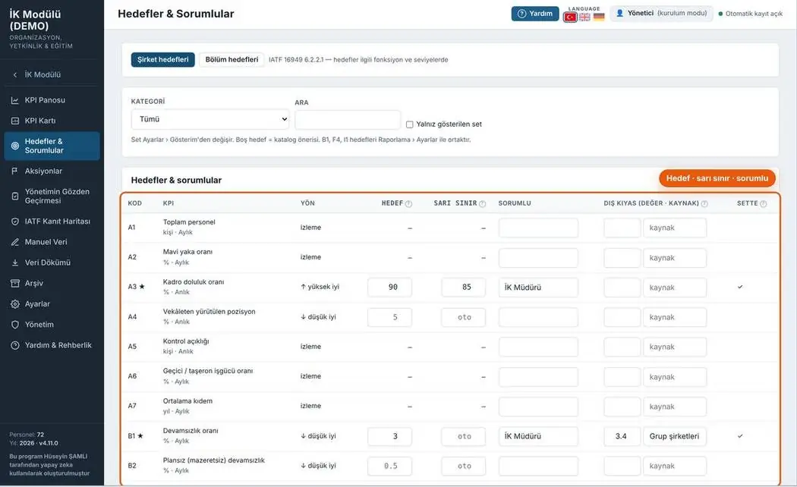Click the Manuel Veri pencil icon
797x487 pixels.
[15, 242]
